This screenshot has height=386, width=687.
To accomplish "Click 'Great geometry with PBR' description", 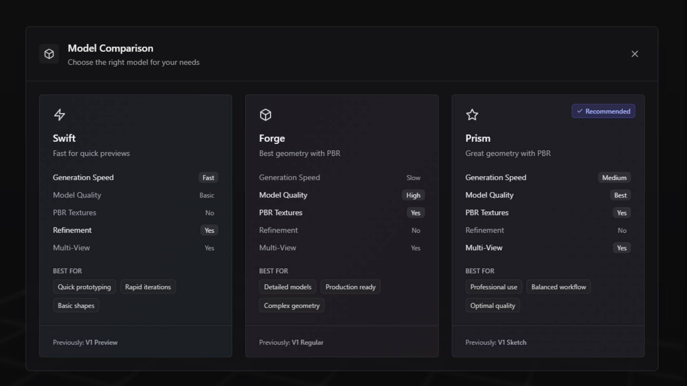I will [x=508, y=153].
